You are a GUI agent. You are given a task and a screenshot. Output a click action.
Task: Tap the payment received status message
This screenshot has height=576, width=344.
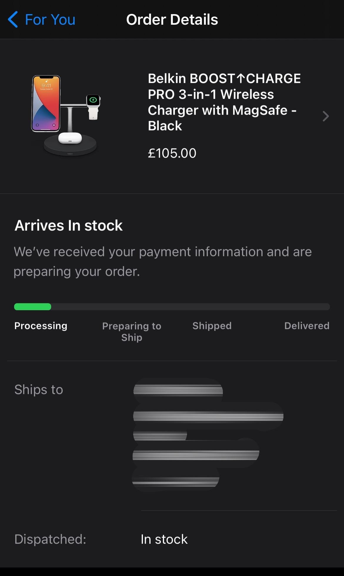click(163, 261)
